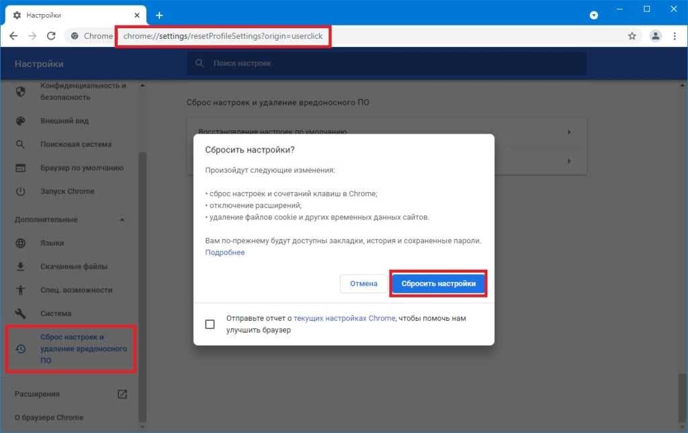Expand Восстановление настроек по умолчанию row arrow
Image resolution: width=688 pixels, height=433 pixels.
click(569, 132)
